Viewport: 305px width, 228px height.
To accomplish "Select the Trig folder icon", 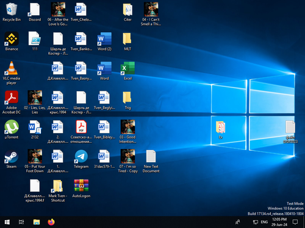I will pos(127,97).
